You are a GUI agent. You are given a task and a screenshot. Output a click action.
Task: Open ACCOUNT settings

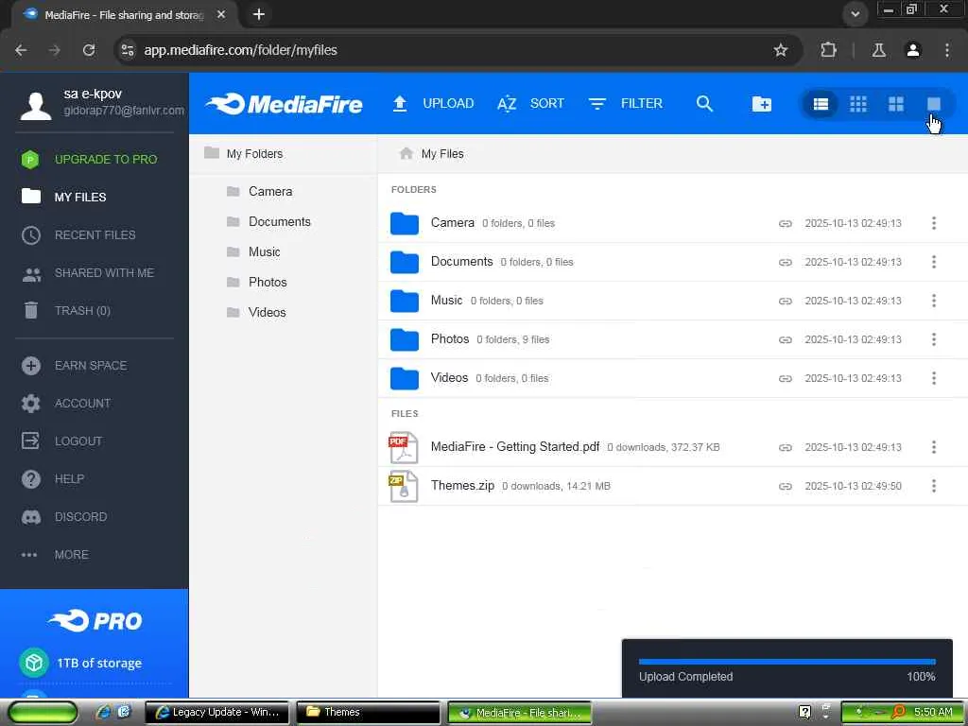point(66,403)
